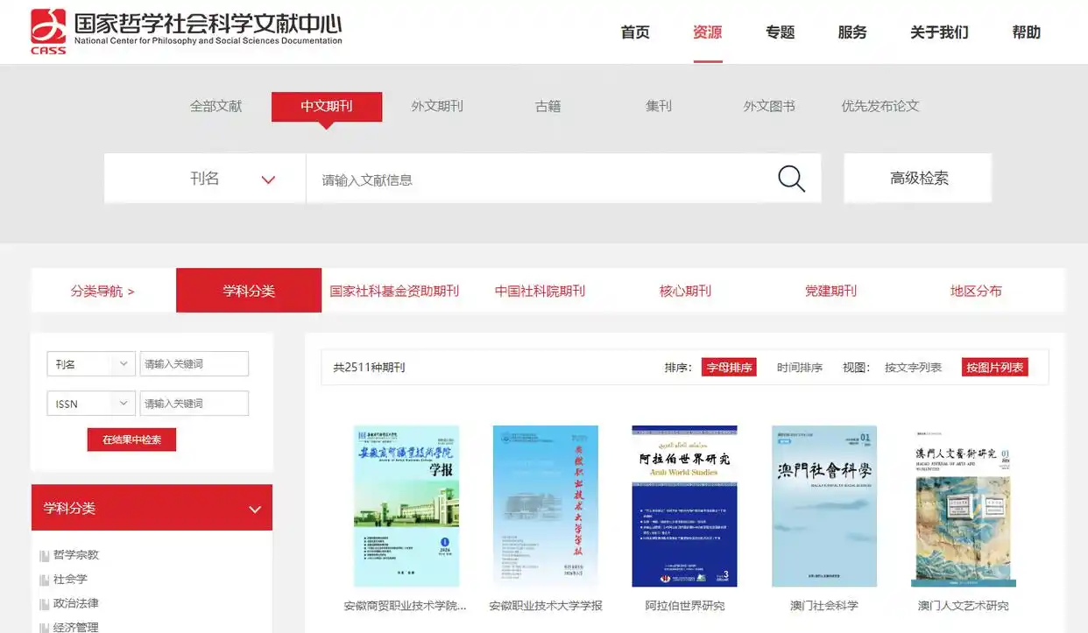
Task: Open 安徽职业技术大学学报 cover thumbnail
Action: [546, 506]
